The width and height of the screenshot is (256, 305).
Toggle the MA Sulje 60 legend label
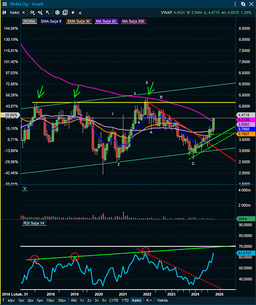point(106,21)
